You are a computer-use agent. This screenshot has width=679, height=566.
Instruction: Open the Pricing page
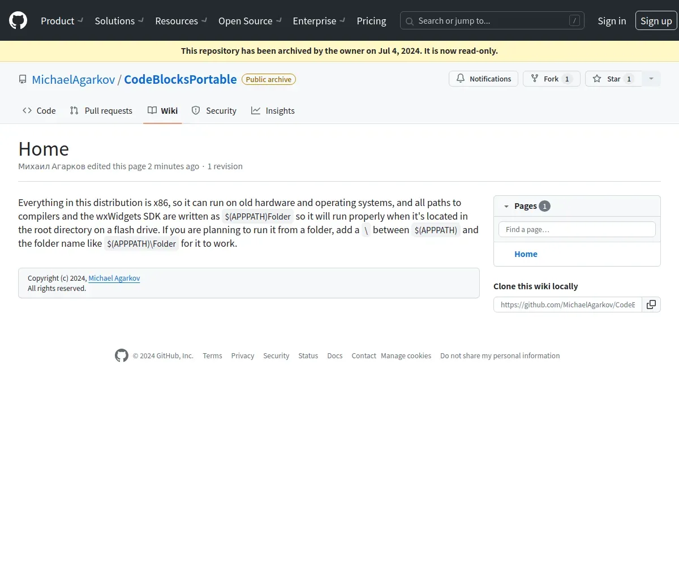coord(371,21)
